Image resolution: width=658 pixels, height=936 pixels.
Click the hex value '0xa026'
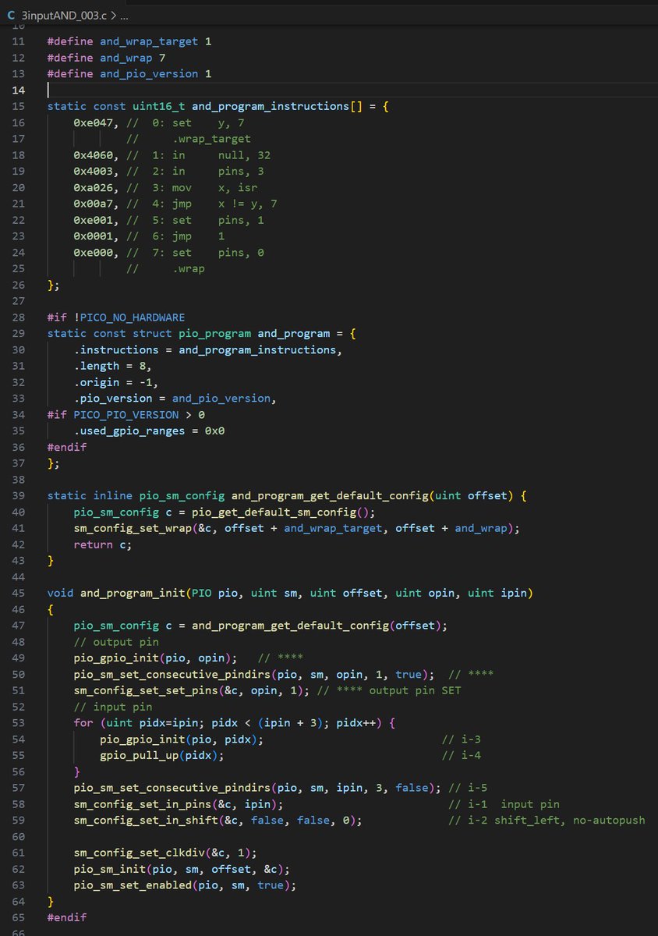pyautogui.click(x=93, y=187)
